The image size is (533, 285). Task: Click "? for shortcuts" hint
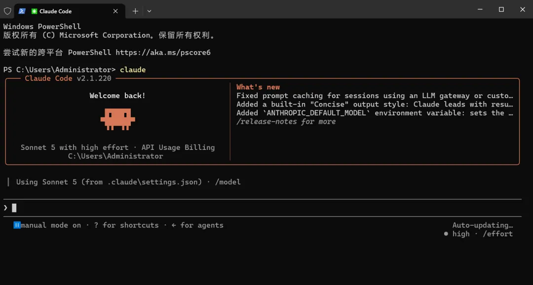coord(126,225)
